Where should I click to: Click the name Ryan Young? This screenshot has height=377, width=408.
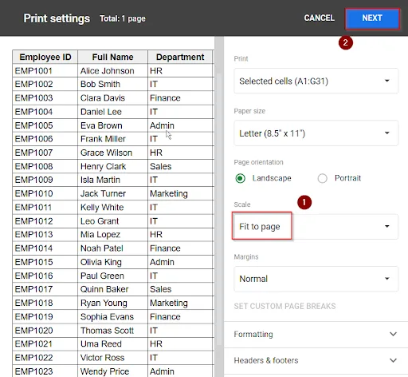pos(104,303)
